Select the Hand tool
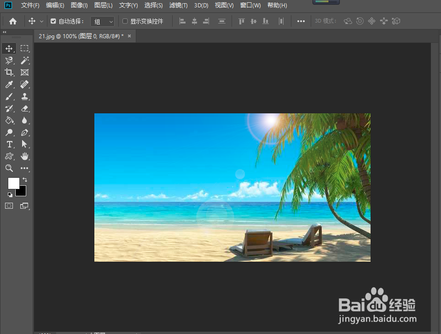Image resolution: width=441 pixels, height=334 pixels. [24, 156]
